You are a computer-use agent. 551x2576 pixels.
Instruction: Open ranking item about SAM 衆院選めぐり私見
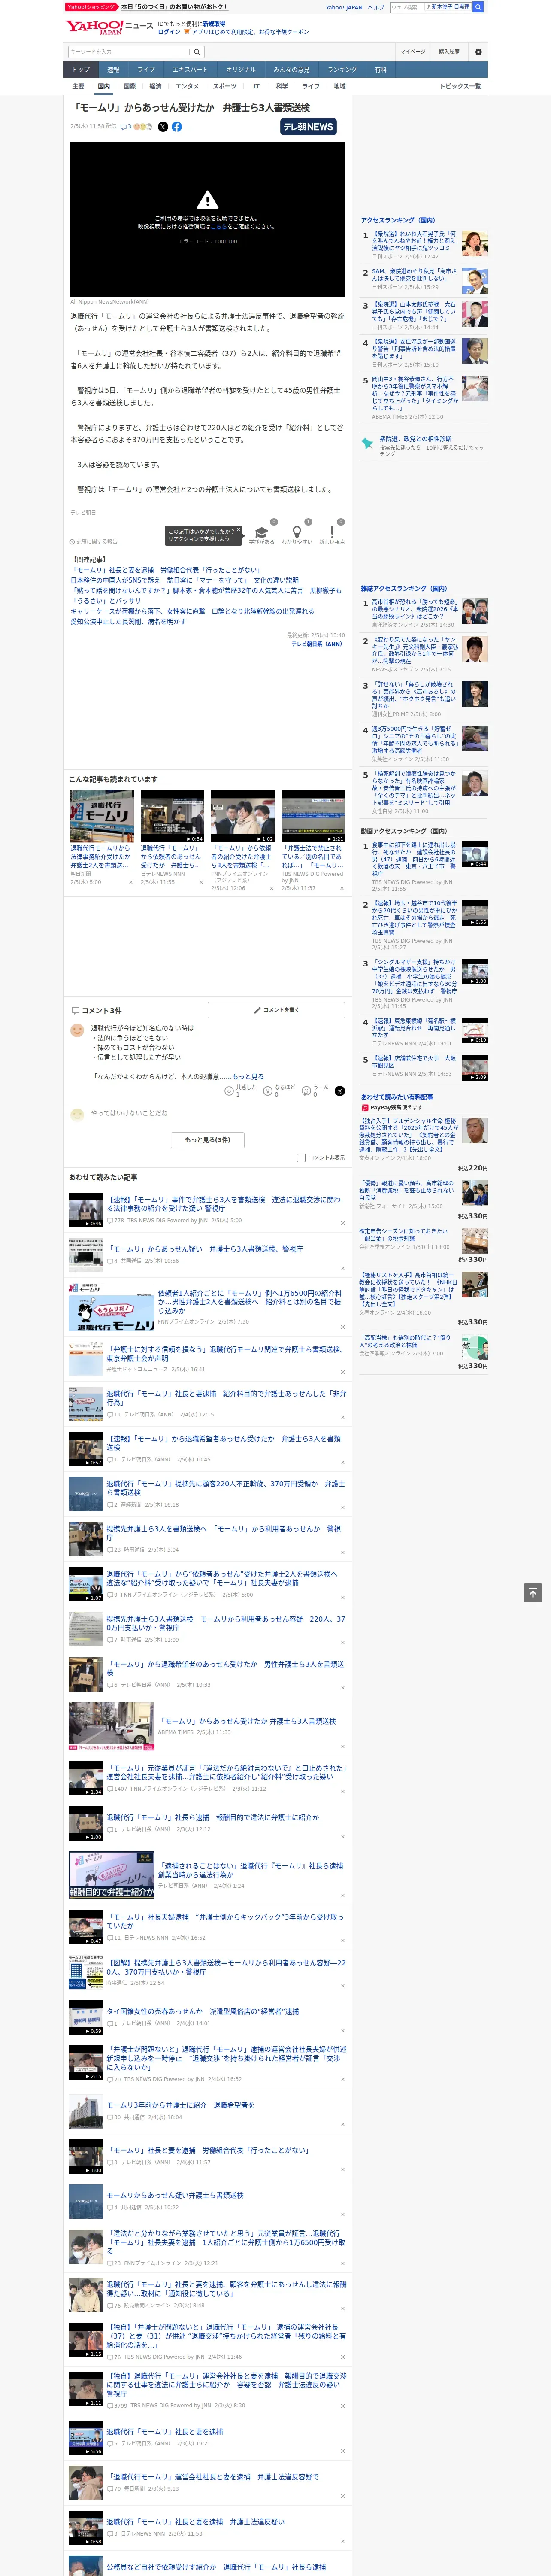click(414, 275)
